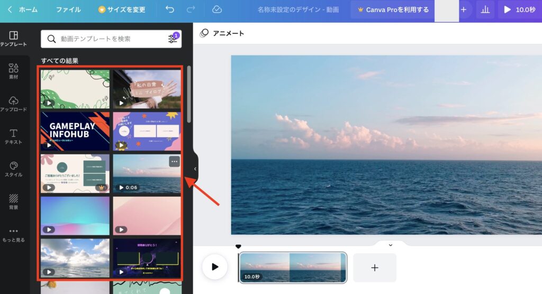This screenshot has width=542, height=294.
Task: Select the 私の日常 vlog template
Action: pos(147,89)
